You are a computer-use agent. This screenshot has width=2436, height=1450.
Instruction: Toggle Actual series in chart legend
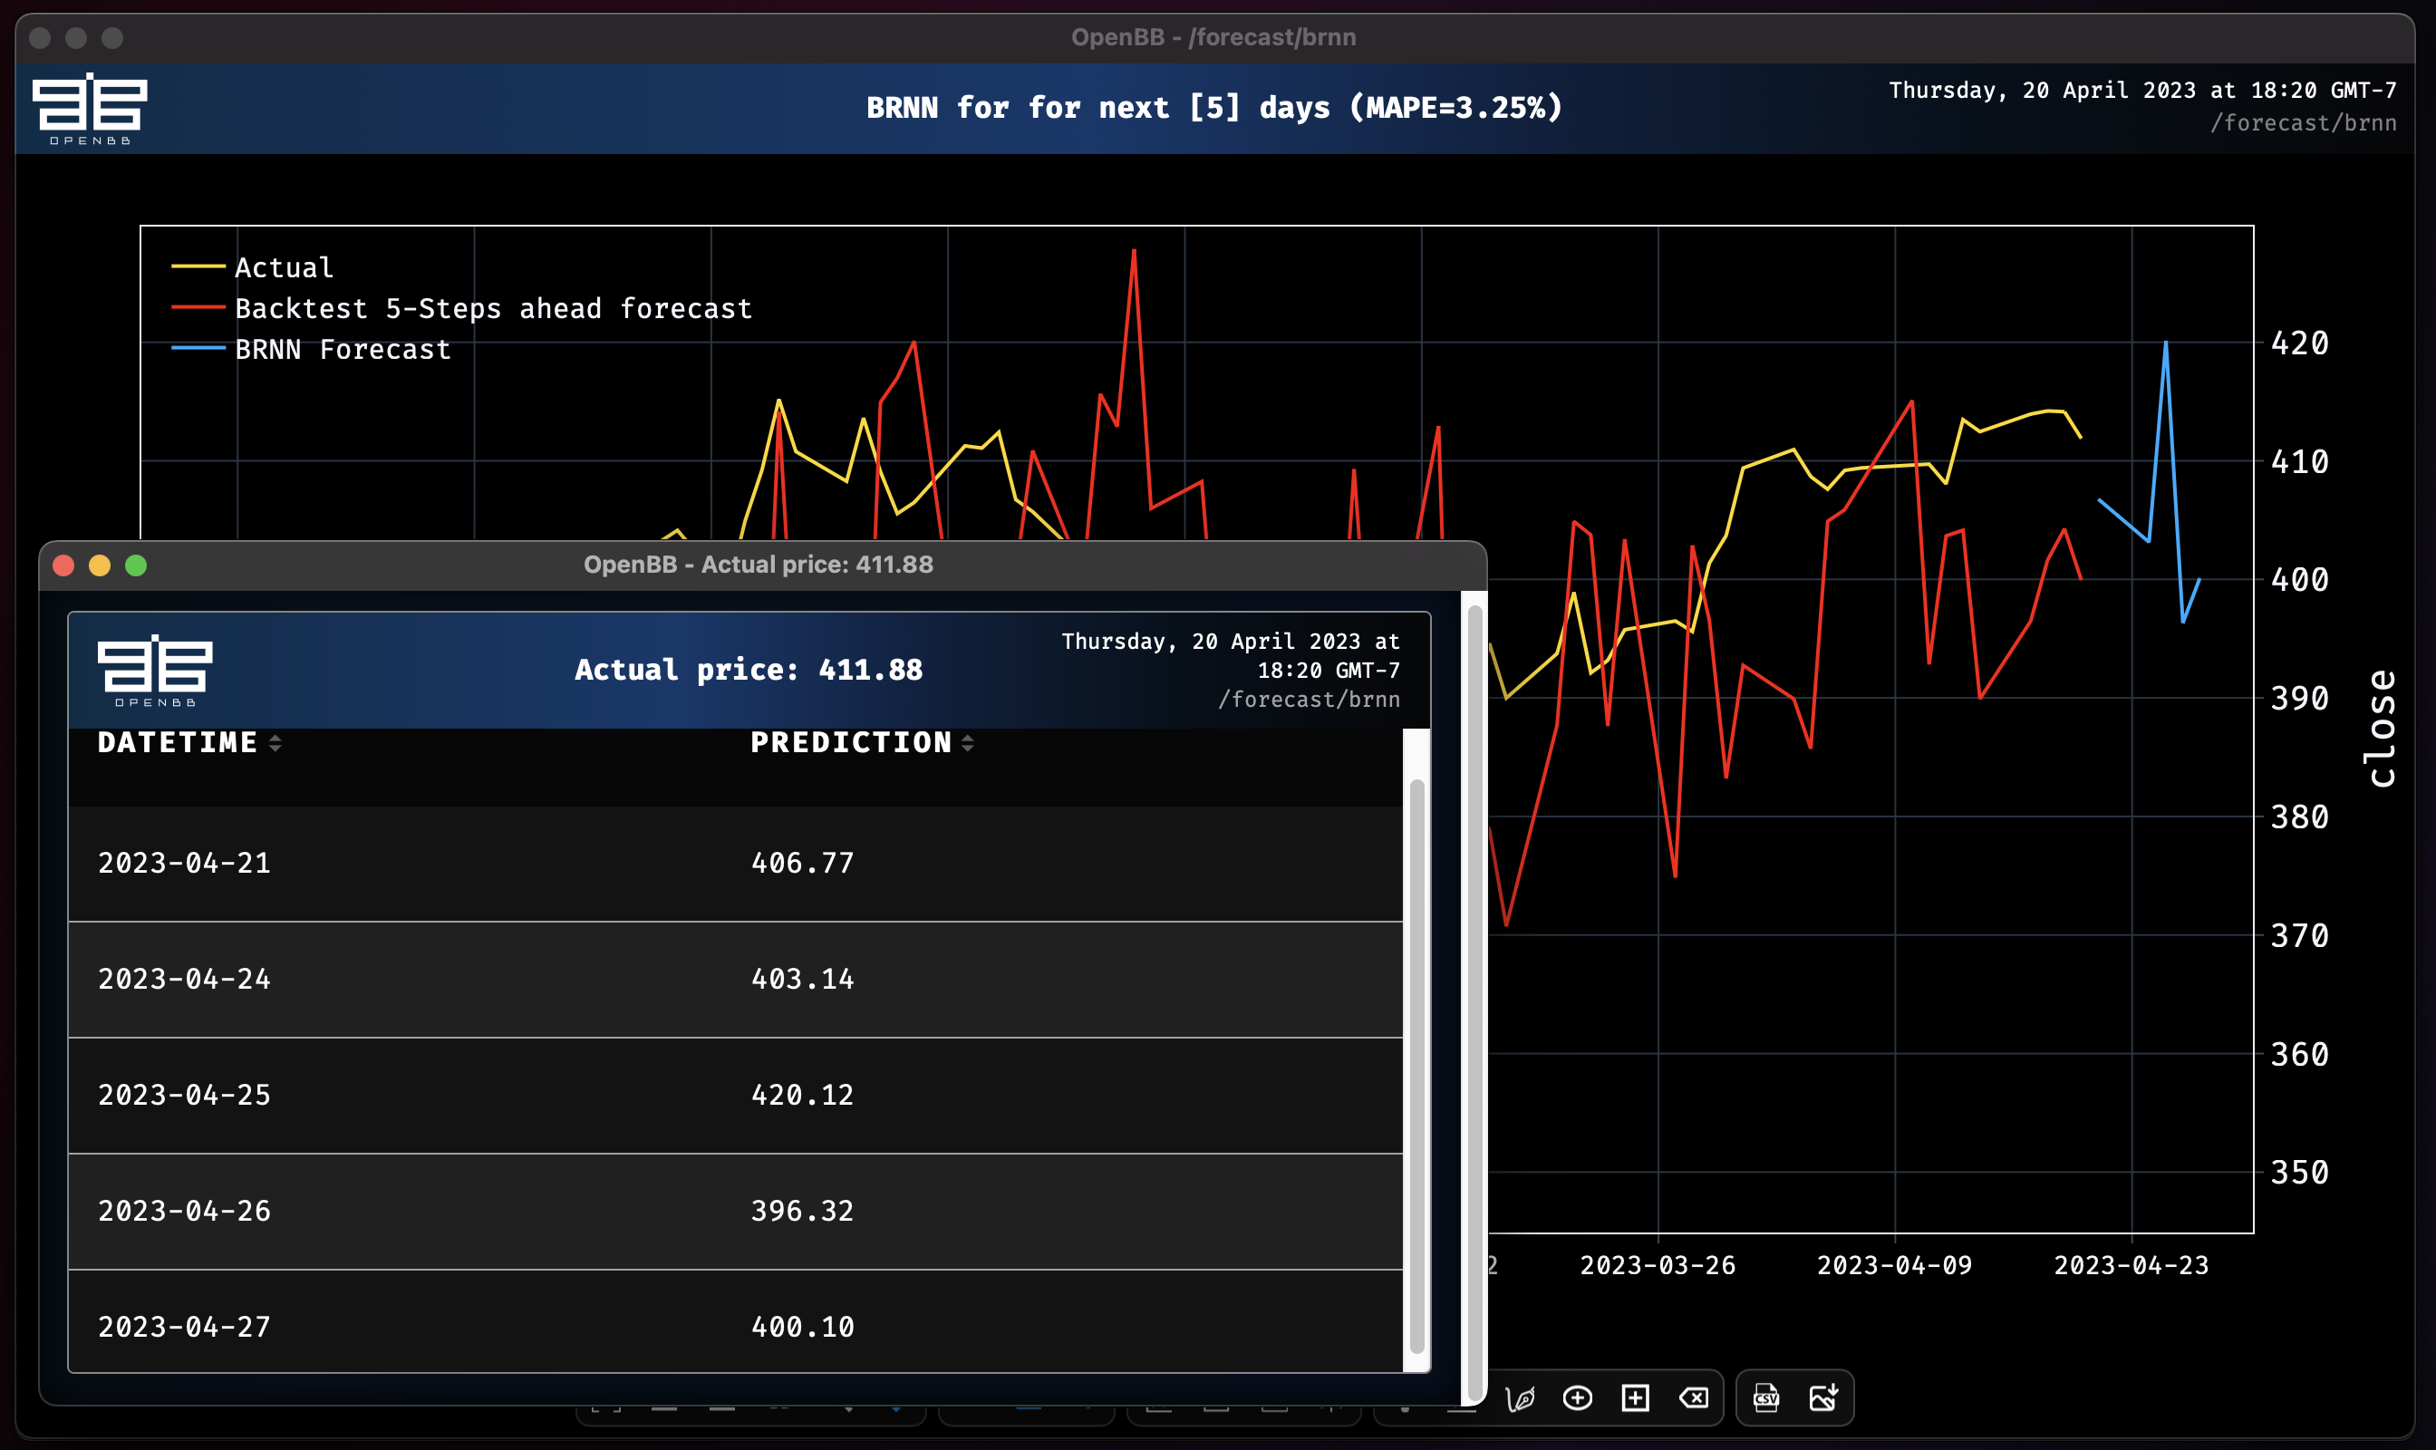coord(253,266)
